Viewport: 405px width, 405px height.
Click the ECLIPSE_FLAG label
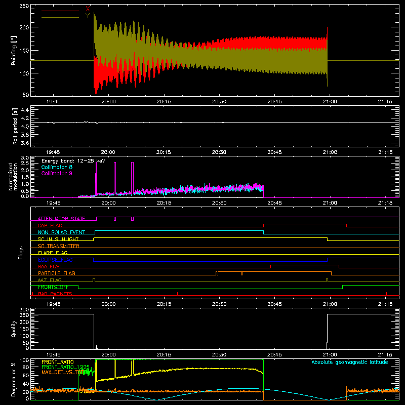click(55, 260)
